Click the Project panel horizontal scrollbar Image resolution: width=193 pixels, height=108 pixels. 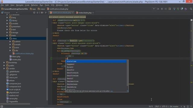pyautogui.click(x=15, y=104)
